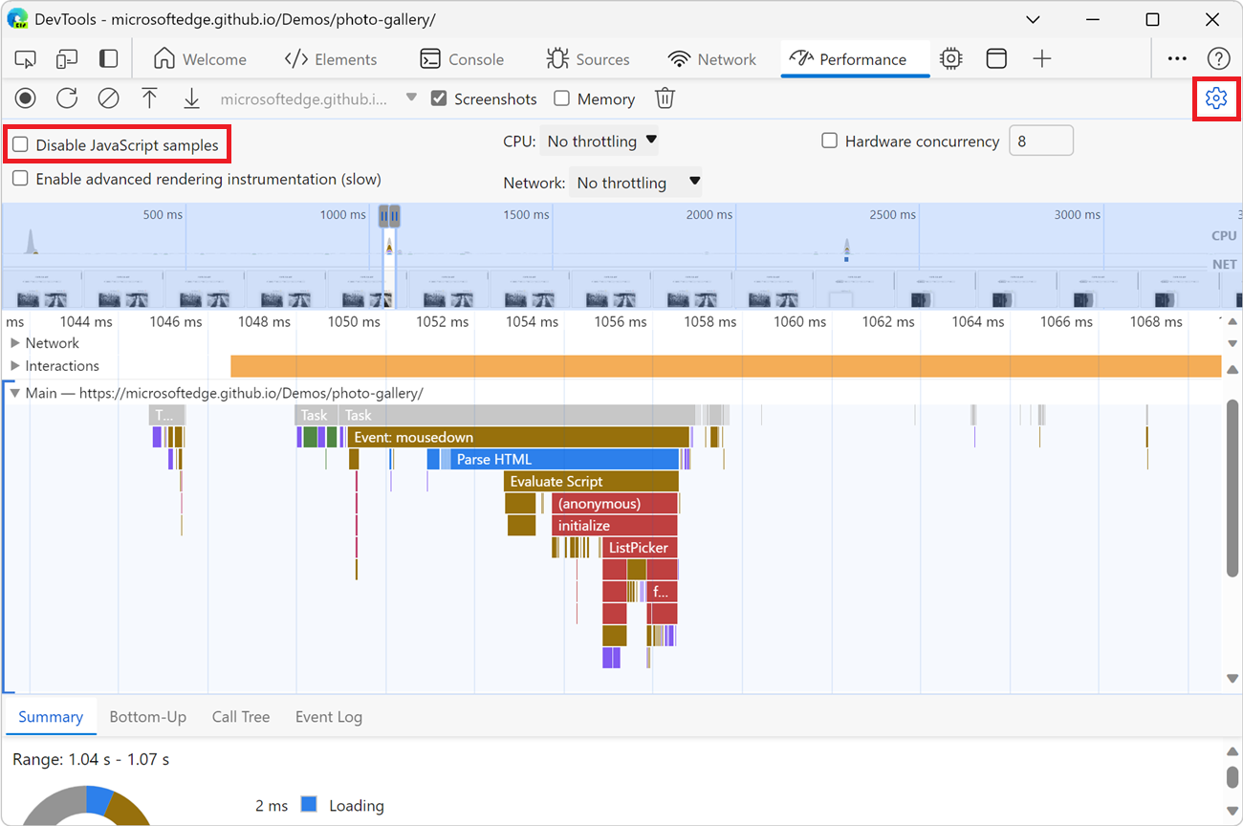Toggle the device emulation mode
Screen dimensions: 1243x826
[x=66, y=58]
